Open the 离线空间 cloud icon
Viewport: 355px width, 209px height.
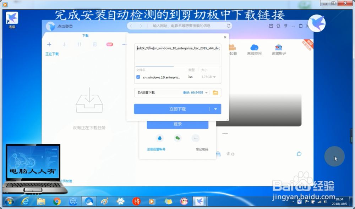click(x=254, y=50)
